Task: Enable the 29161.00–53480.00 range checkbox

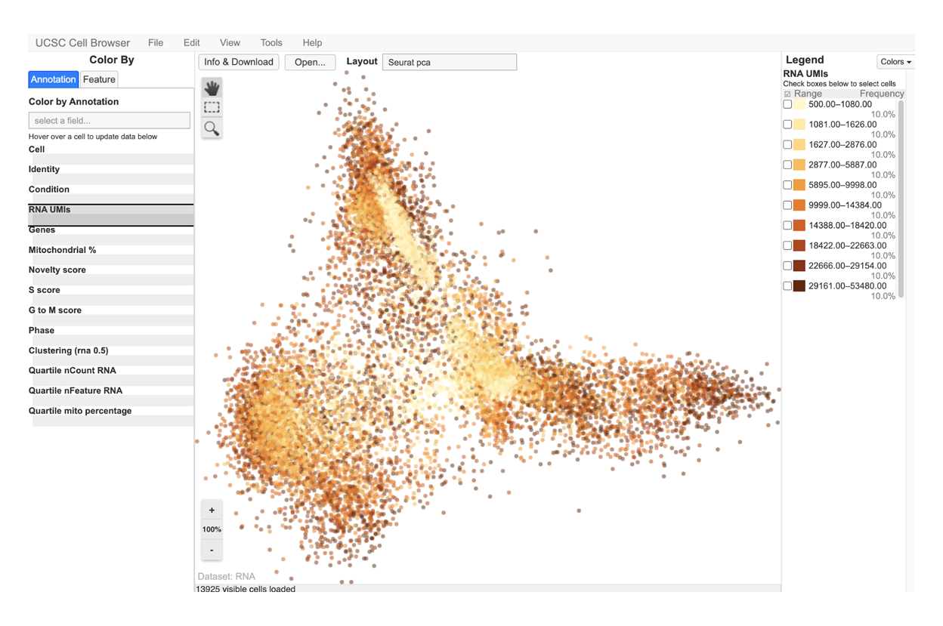Action: point(787,286)
